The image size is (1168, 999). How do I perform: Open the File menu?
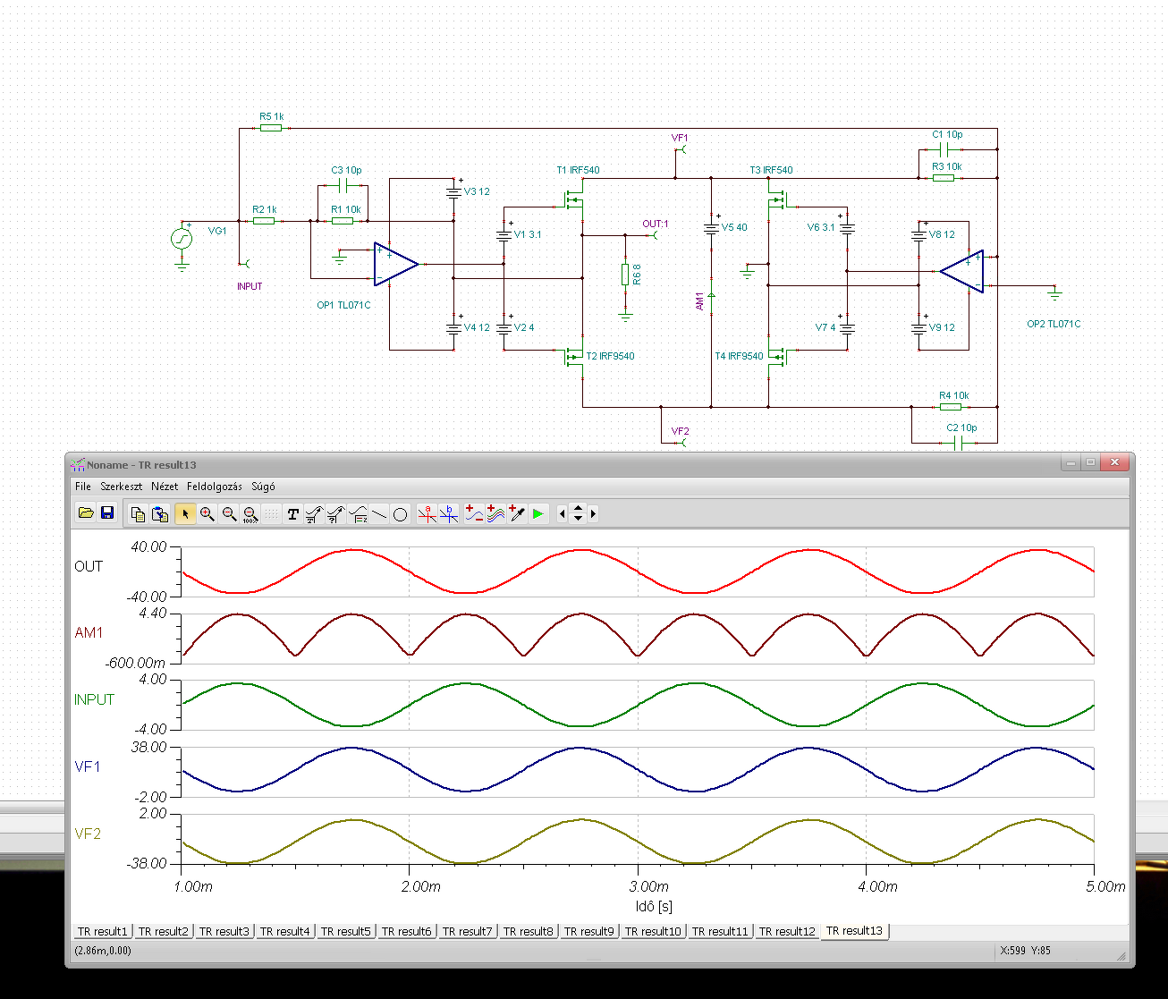[83, 487]
